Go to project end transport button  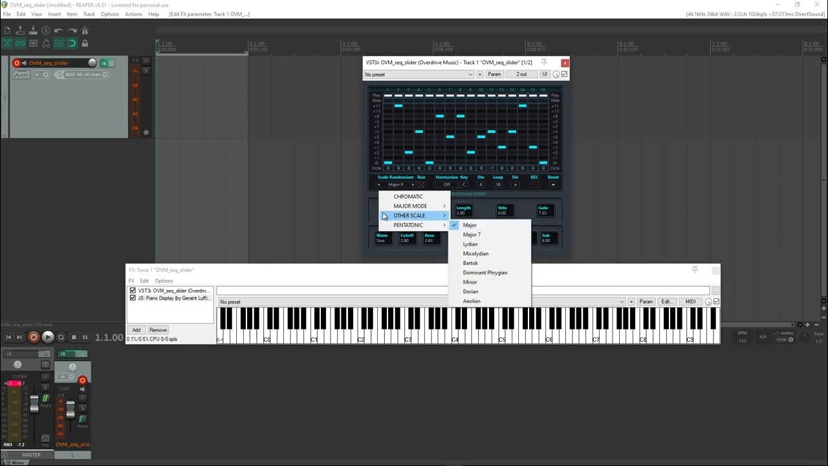[19, 337]
